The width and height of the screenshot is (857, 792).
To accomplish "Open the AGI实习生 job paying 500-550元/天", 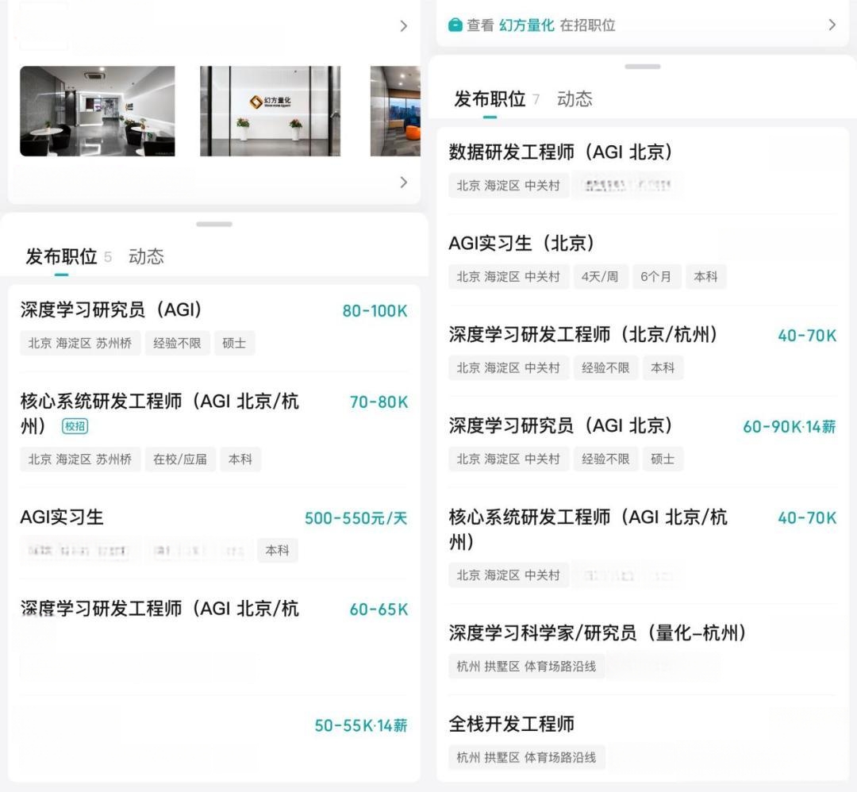I will pyautogui.click(x=62, y=517).
